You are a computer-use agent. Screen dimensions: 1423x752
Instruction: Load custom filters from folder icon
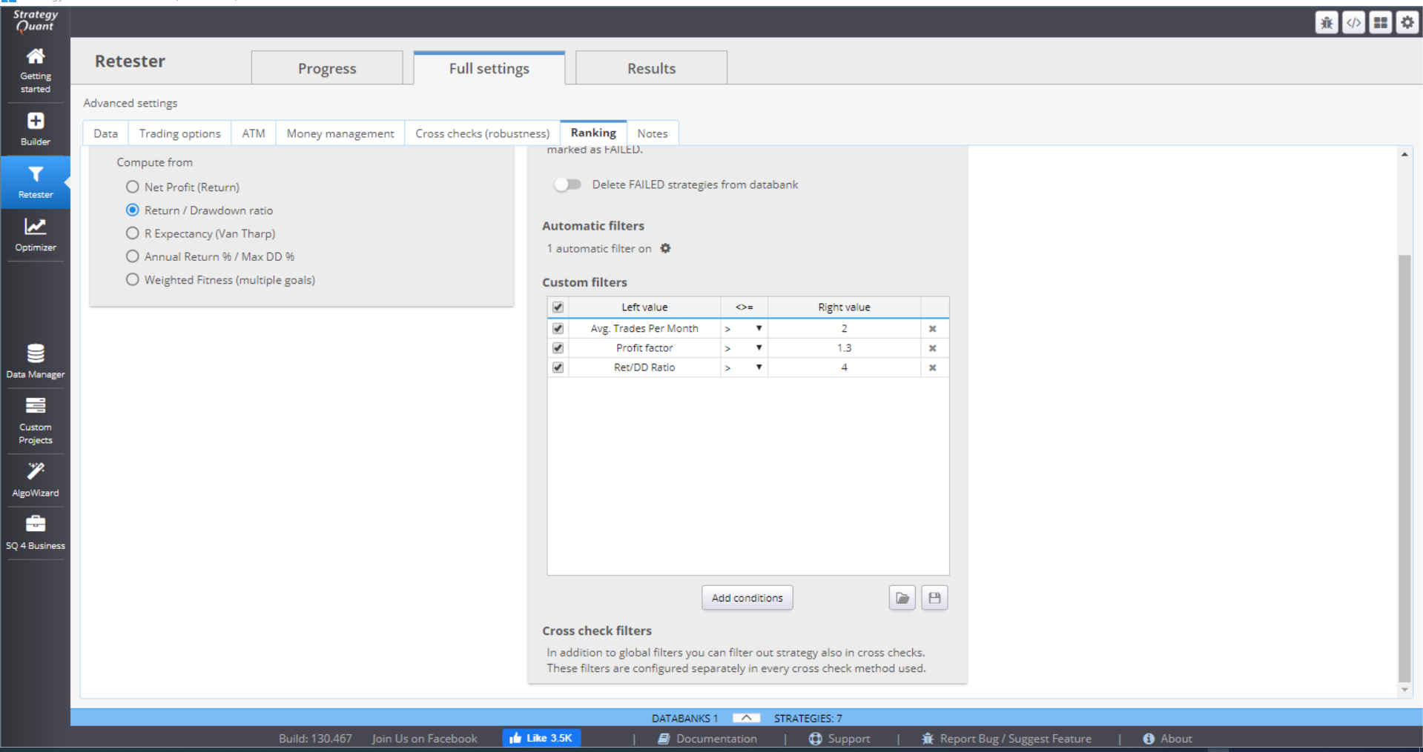point(902,598)
